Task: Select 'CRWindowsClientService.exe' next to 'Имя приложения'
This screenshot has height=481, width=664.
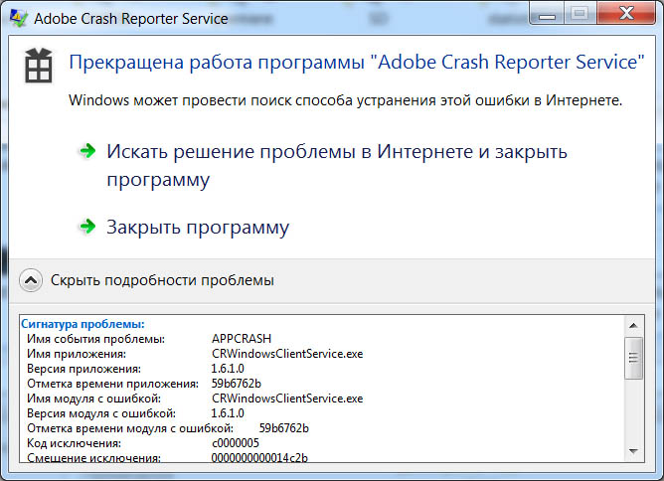Action: 287,354
